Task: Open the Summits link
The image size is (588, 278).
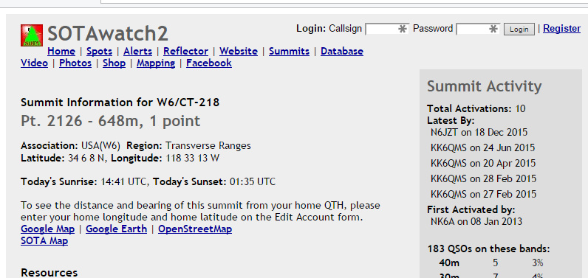Action: pos(289,52)
